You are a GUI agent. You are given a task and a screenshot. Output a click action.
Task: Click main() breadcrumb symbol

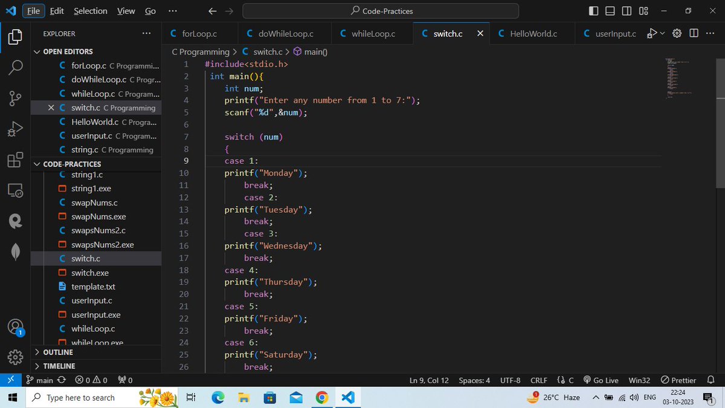tap(310, 51)
